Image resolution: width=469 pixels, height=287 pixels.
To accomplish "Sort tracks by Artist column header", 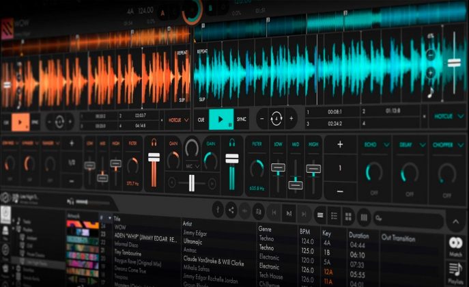I will 187,223.
